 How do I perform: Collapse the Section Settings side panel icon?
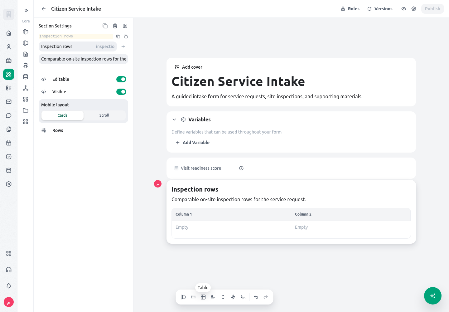(x=125, y=26)
